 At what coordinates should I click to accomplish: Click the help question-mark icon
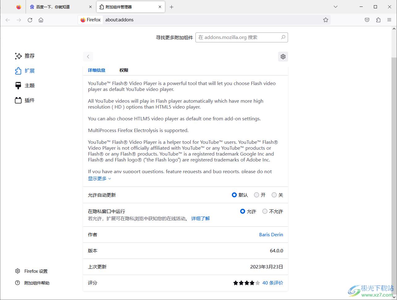point(18,283)
